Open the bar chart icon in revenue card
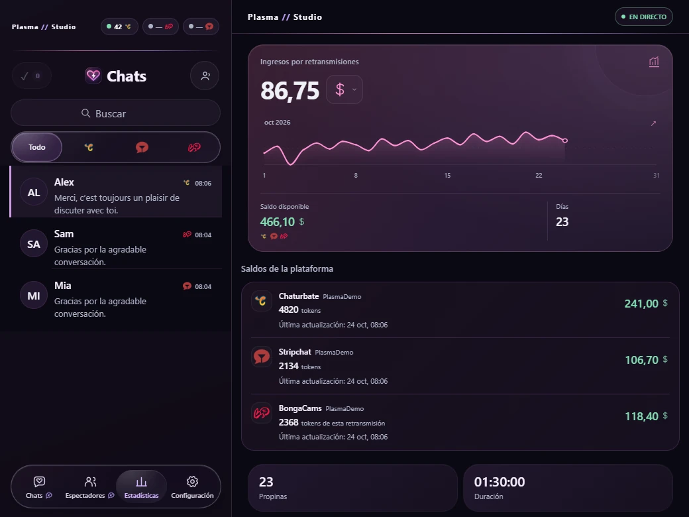The height and width of the screenshot is (517, 689). (654, 62)
